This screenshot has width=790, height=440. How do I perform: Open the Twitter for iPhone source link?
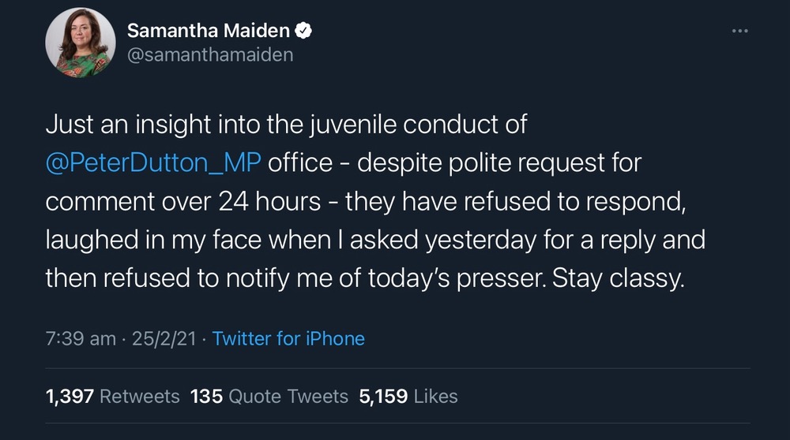point(288,339)
